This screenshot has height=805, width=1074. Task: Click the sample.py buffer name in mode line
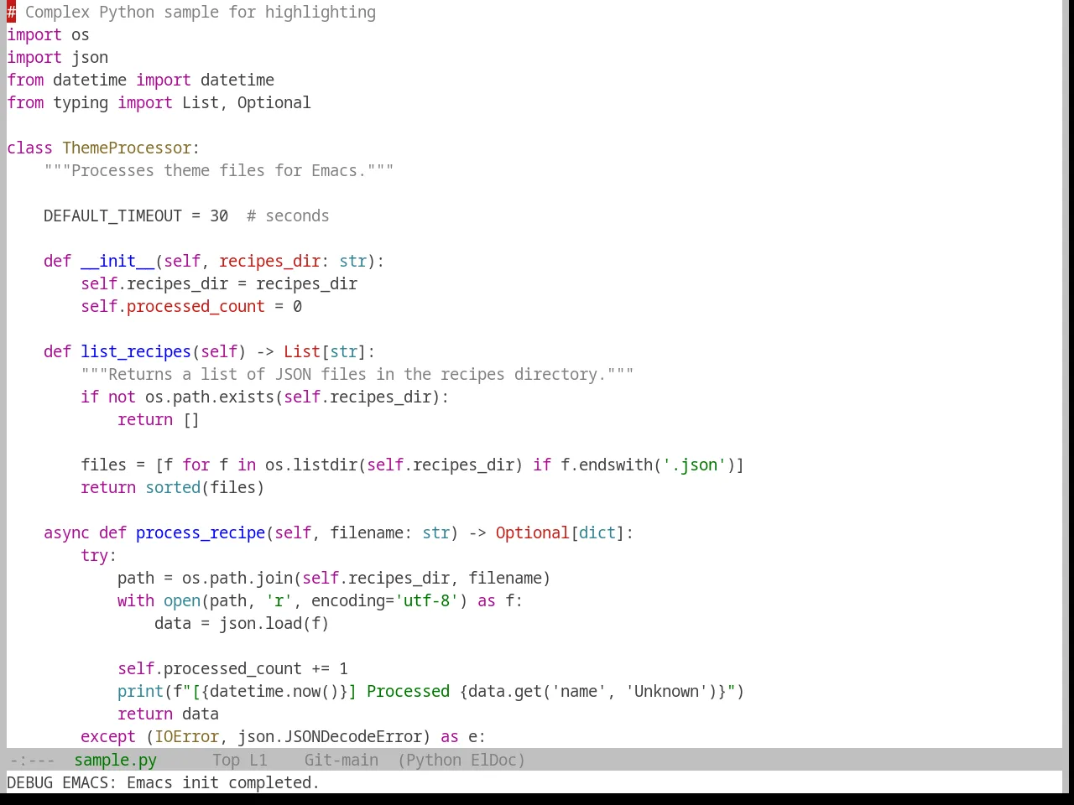[x=115, y=760]
